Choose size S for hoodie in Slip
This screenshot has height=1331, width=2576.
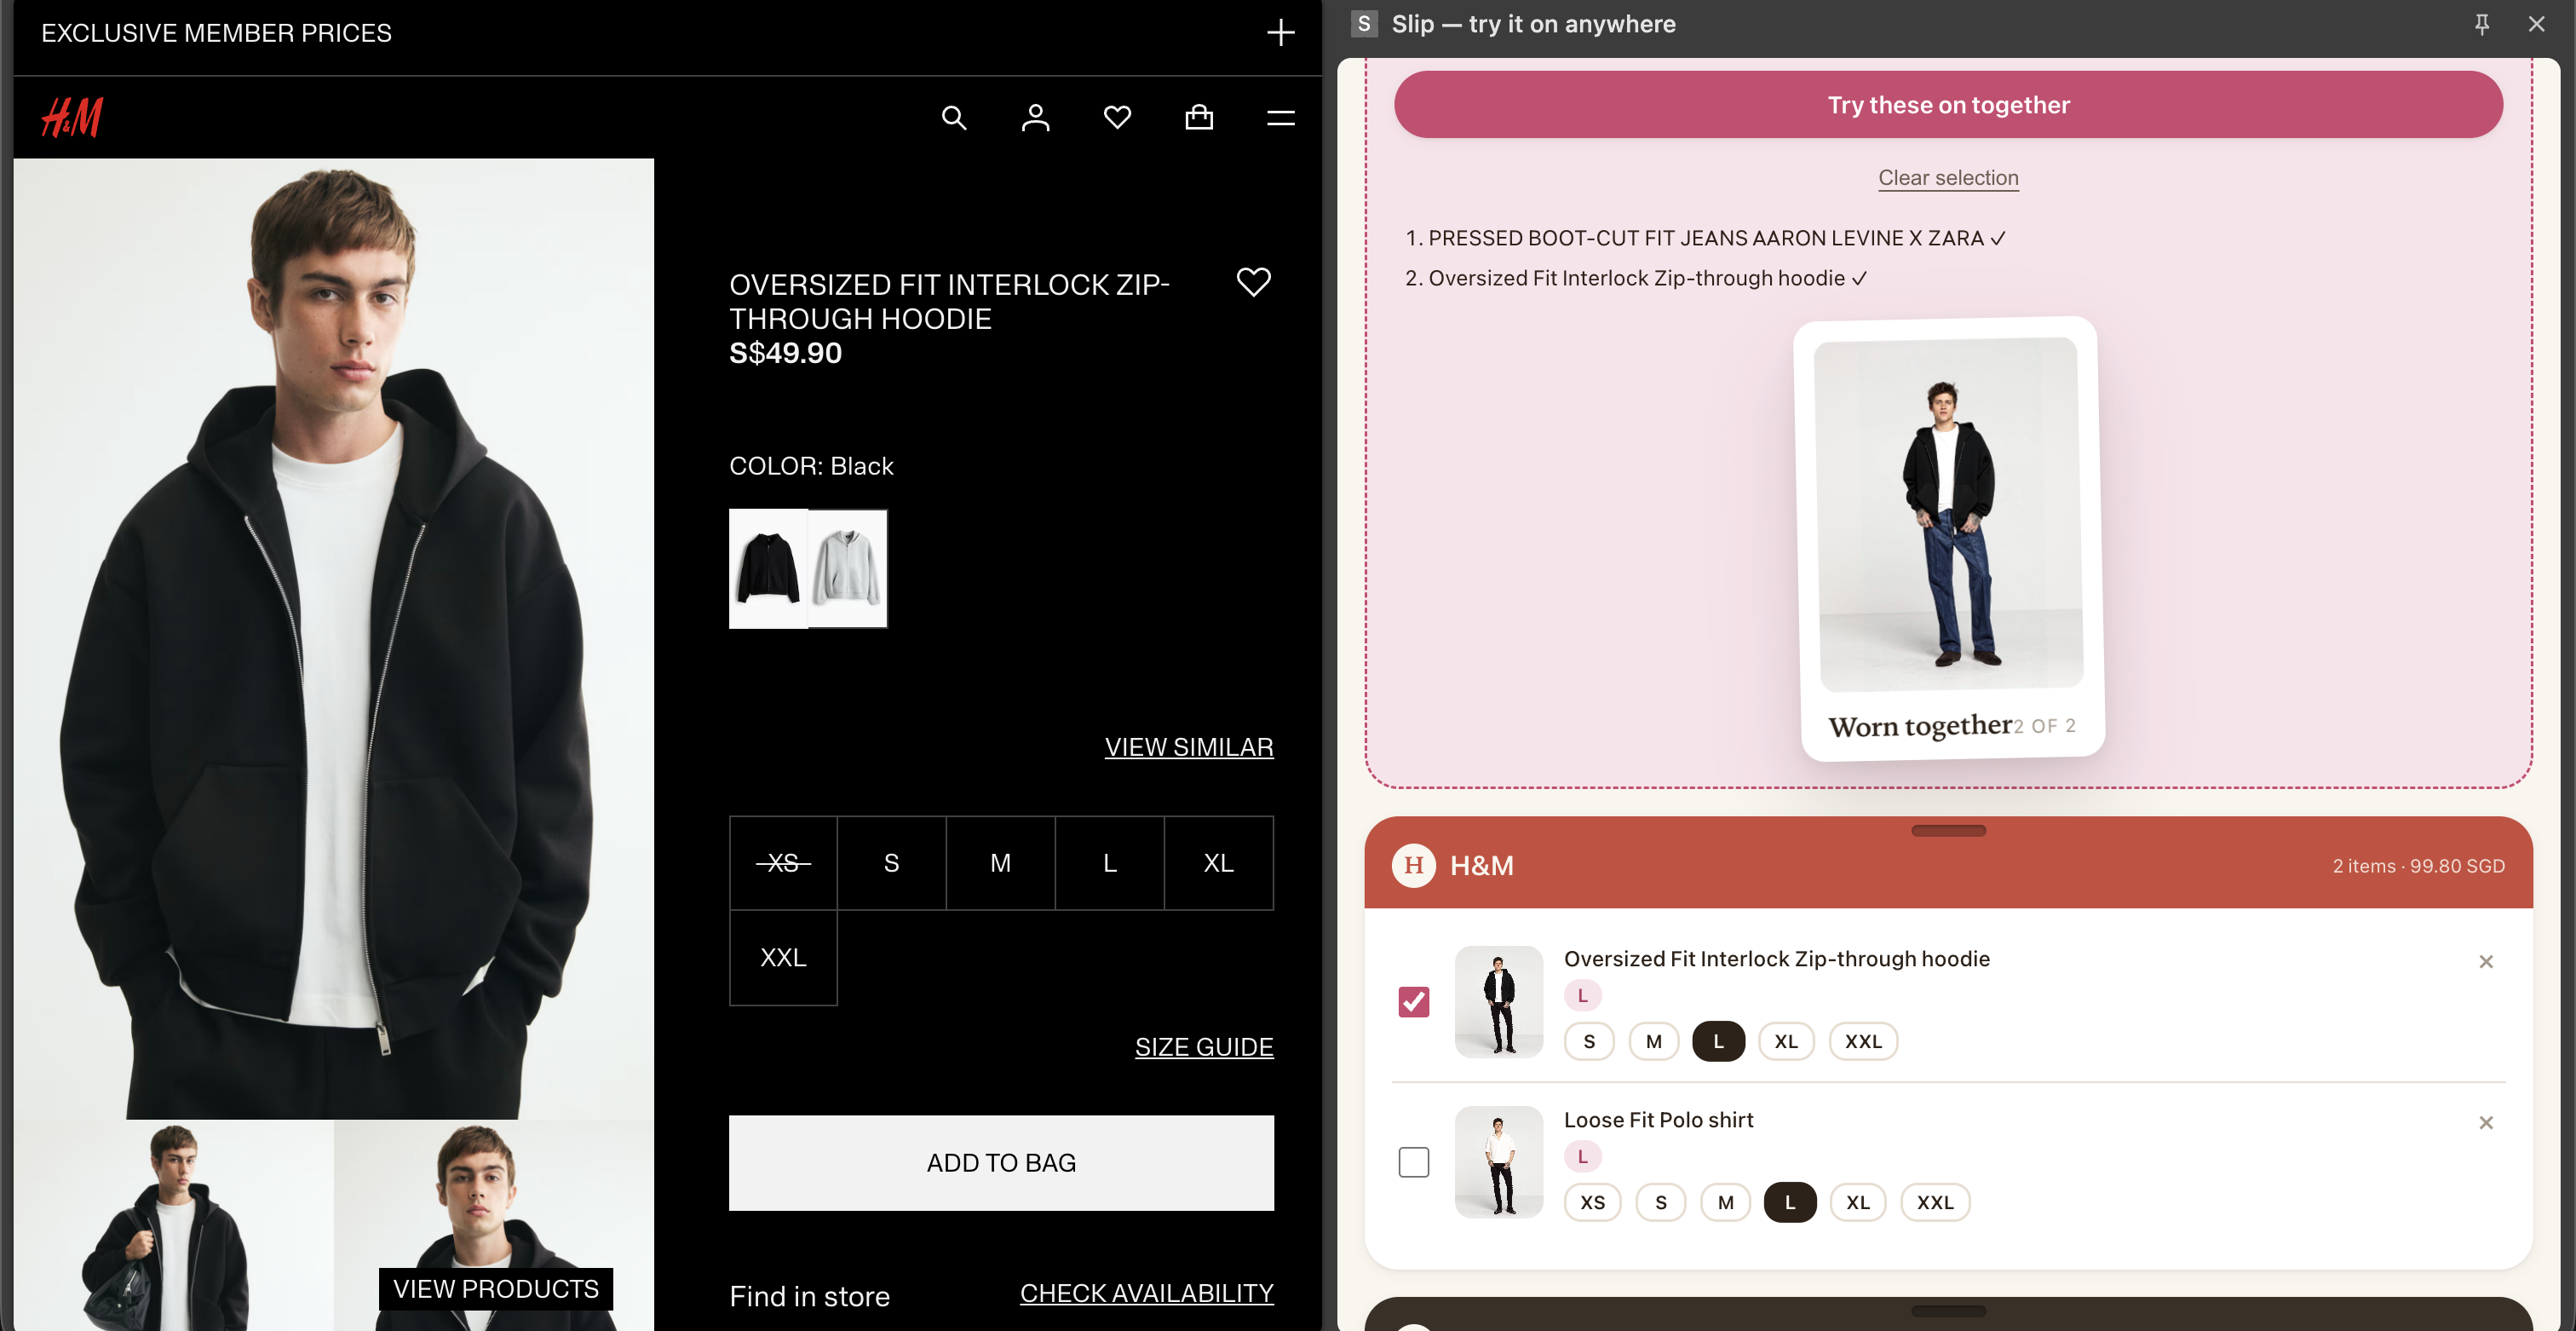(1589, 1041)
